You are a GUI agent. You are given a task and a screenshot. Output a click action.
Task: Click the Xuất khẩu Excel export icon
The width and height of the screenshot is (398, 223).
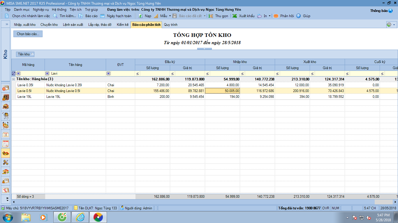pos(235,16)
